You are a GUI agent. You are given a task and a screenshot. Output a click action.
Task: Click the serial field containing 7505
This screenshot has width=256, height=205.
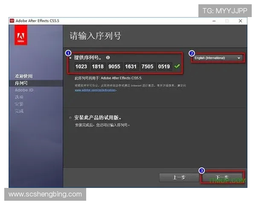[x=148, y=67]
